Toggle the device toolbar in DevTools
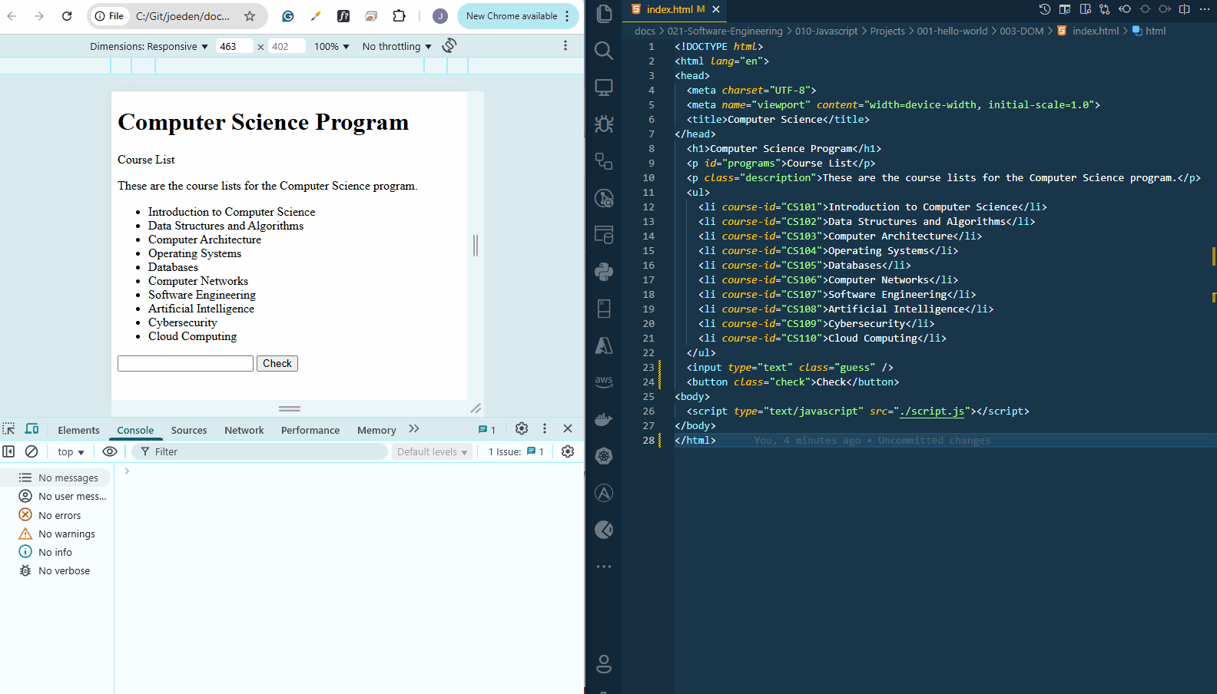The image size is (1217, 694). pyautogui.click(x=32, y=429)
